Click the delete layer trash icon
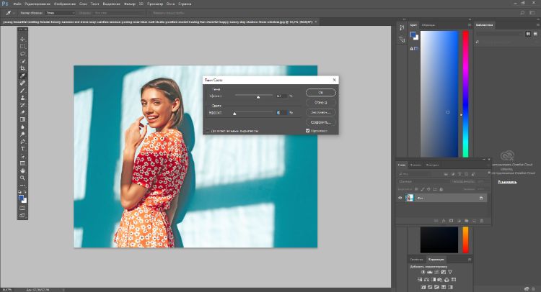This screenshot has height=292, width=541. [x=482, y=221]
